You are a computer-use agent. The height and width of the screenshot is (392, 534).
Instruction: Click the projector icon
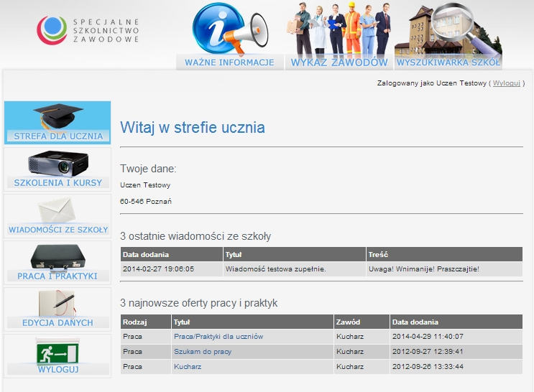point(58,164)
